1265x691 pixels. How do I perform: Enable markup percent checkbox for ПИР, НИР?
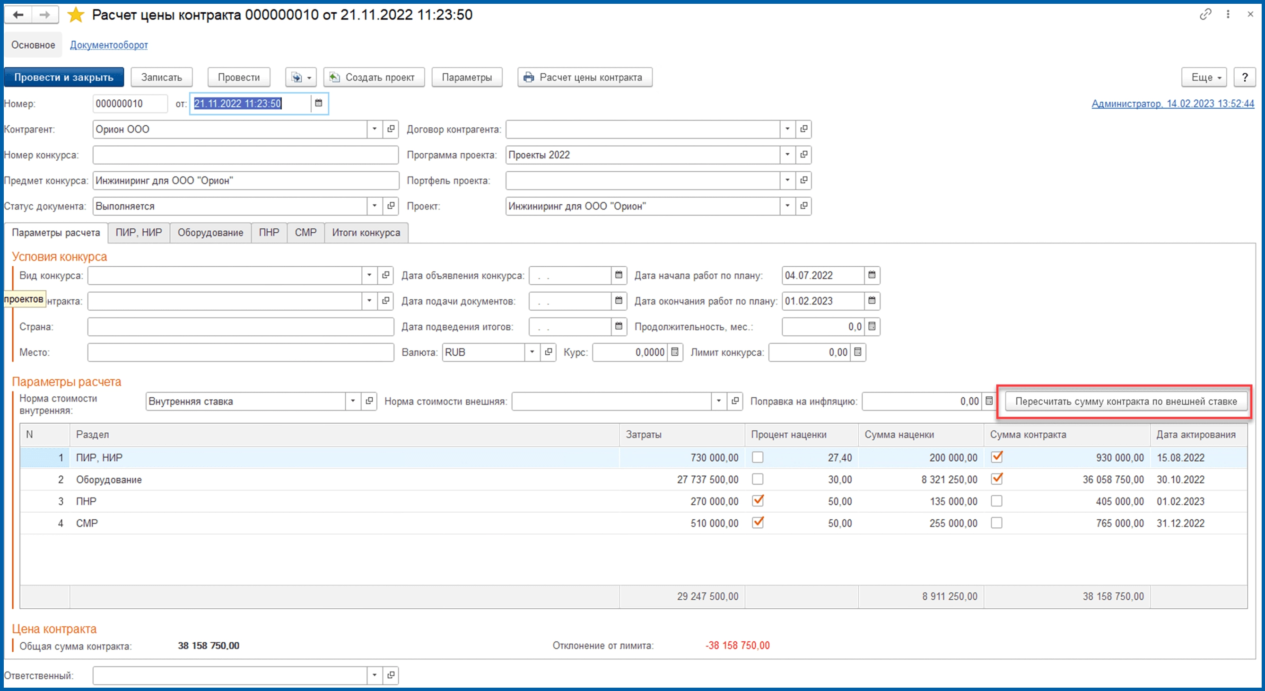(758, 457)
